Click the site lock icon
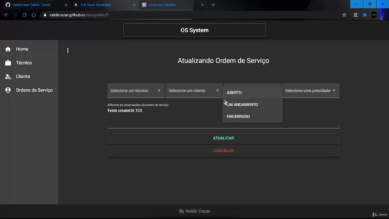Image resolution: width=389 pixels, height=219 pixels. tap(45, 15)
